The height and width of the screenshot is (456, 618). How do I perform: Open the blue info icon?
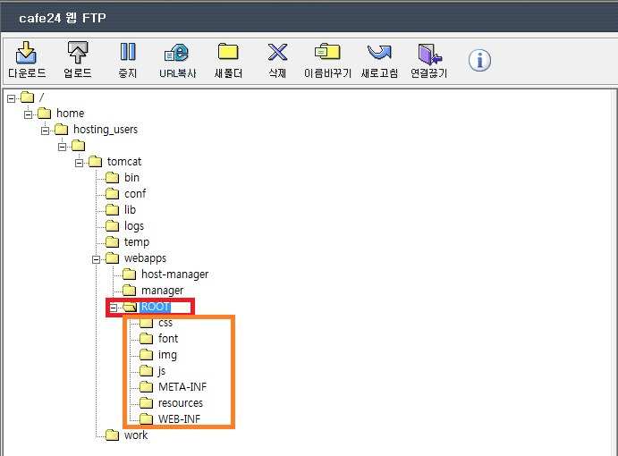point(479,60)
